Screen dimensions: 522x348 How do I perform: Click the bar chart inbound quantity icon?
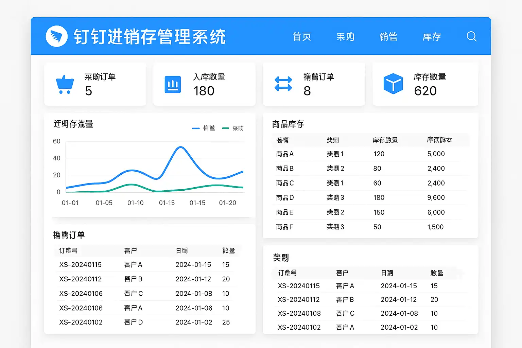tap(173, 84)
